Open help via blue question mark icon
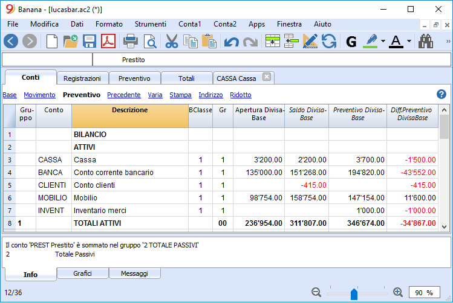Screen dimensions: 453x303 [441, 94]
